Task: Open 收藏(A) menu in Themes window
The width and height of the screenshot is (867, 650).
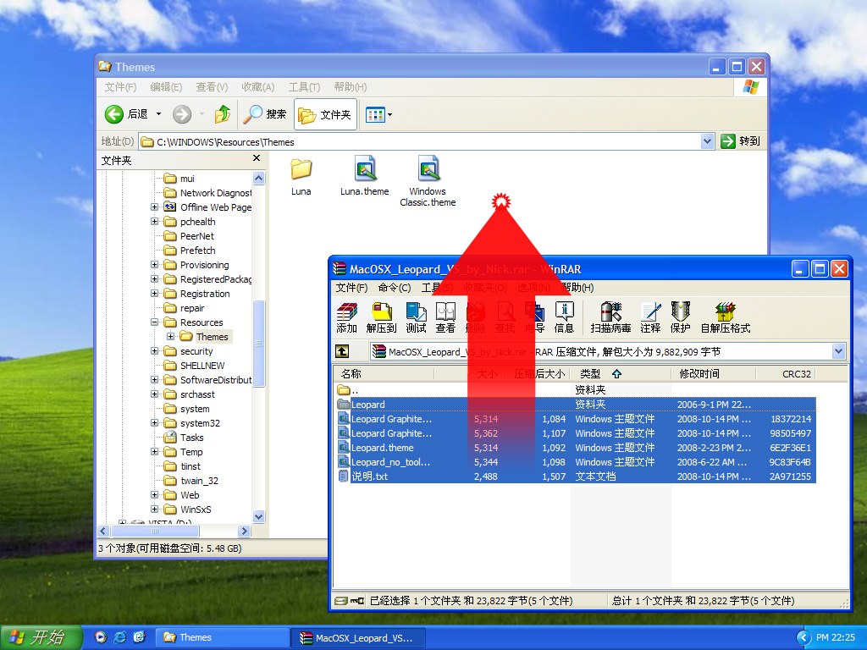Action: click(257, 87)
